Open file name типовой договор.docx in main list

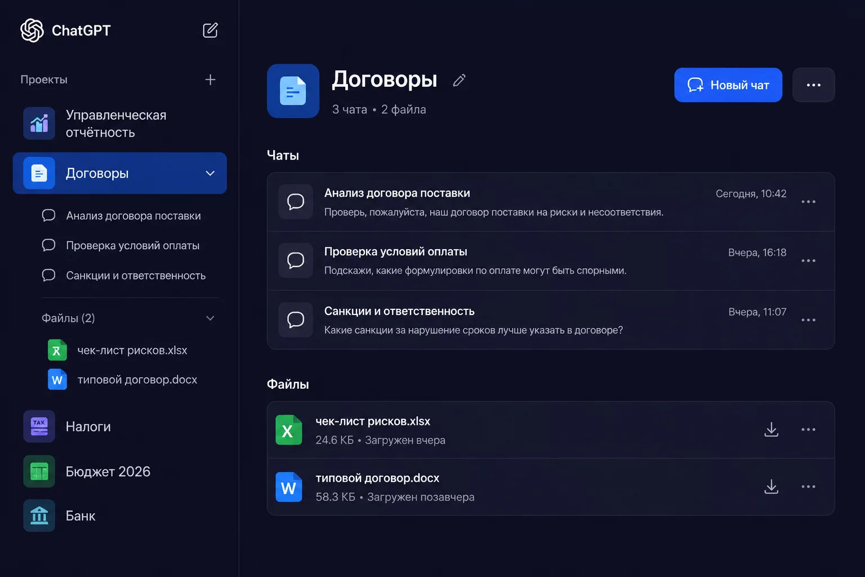[377, 478]
